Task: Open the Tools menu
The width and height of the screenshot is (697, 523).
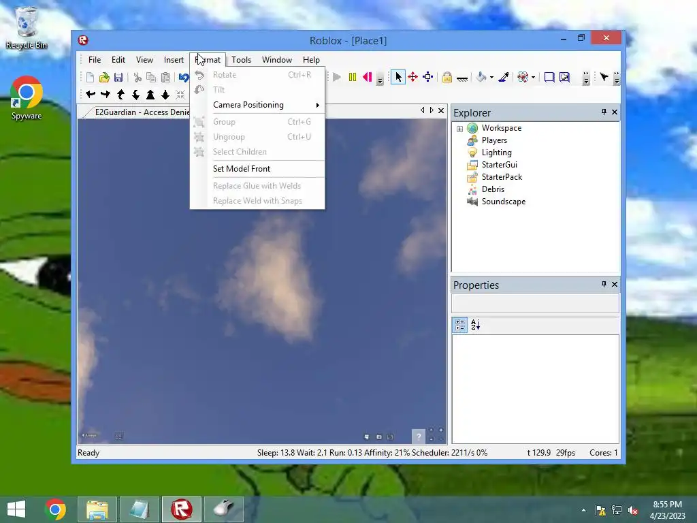Action: [241, 60]
